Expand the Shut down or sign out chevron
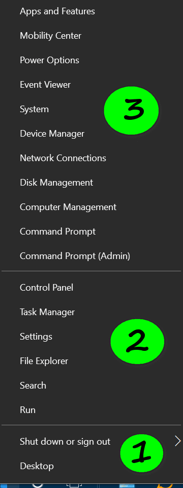The height and width of the screenshot is (488, 183). coord(178,441)
